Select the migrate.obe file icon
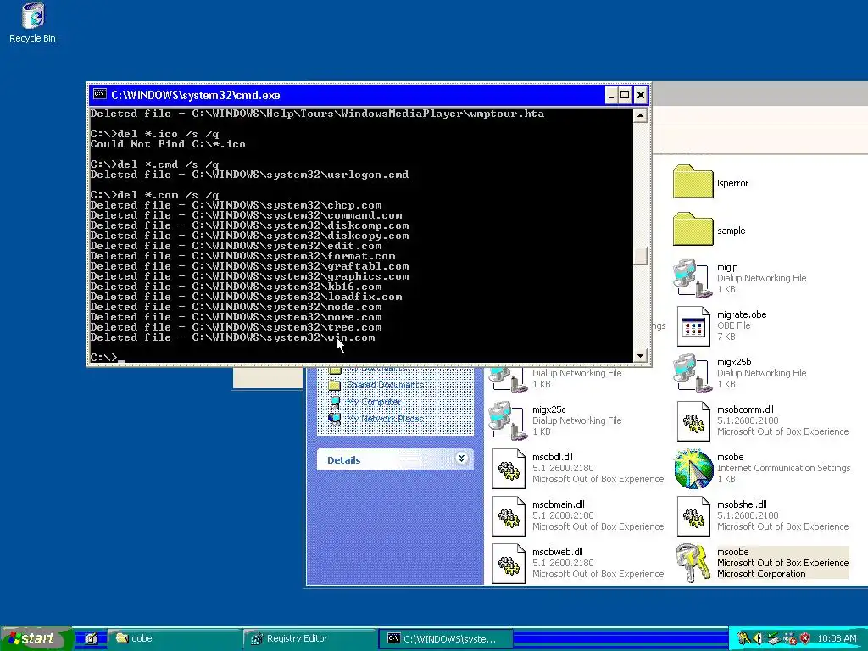The height and width of the screenshot is (651, 868). [693, 326]
